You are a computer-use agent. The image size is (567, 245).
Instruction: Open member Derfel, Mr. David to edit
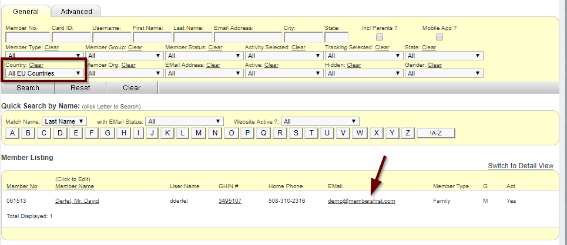[77, 201]
